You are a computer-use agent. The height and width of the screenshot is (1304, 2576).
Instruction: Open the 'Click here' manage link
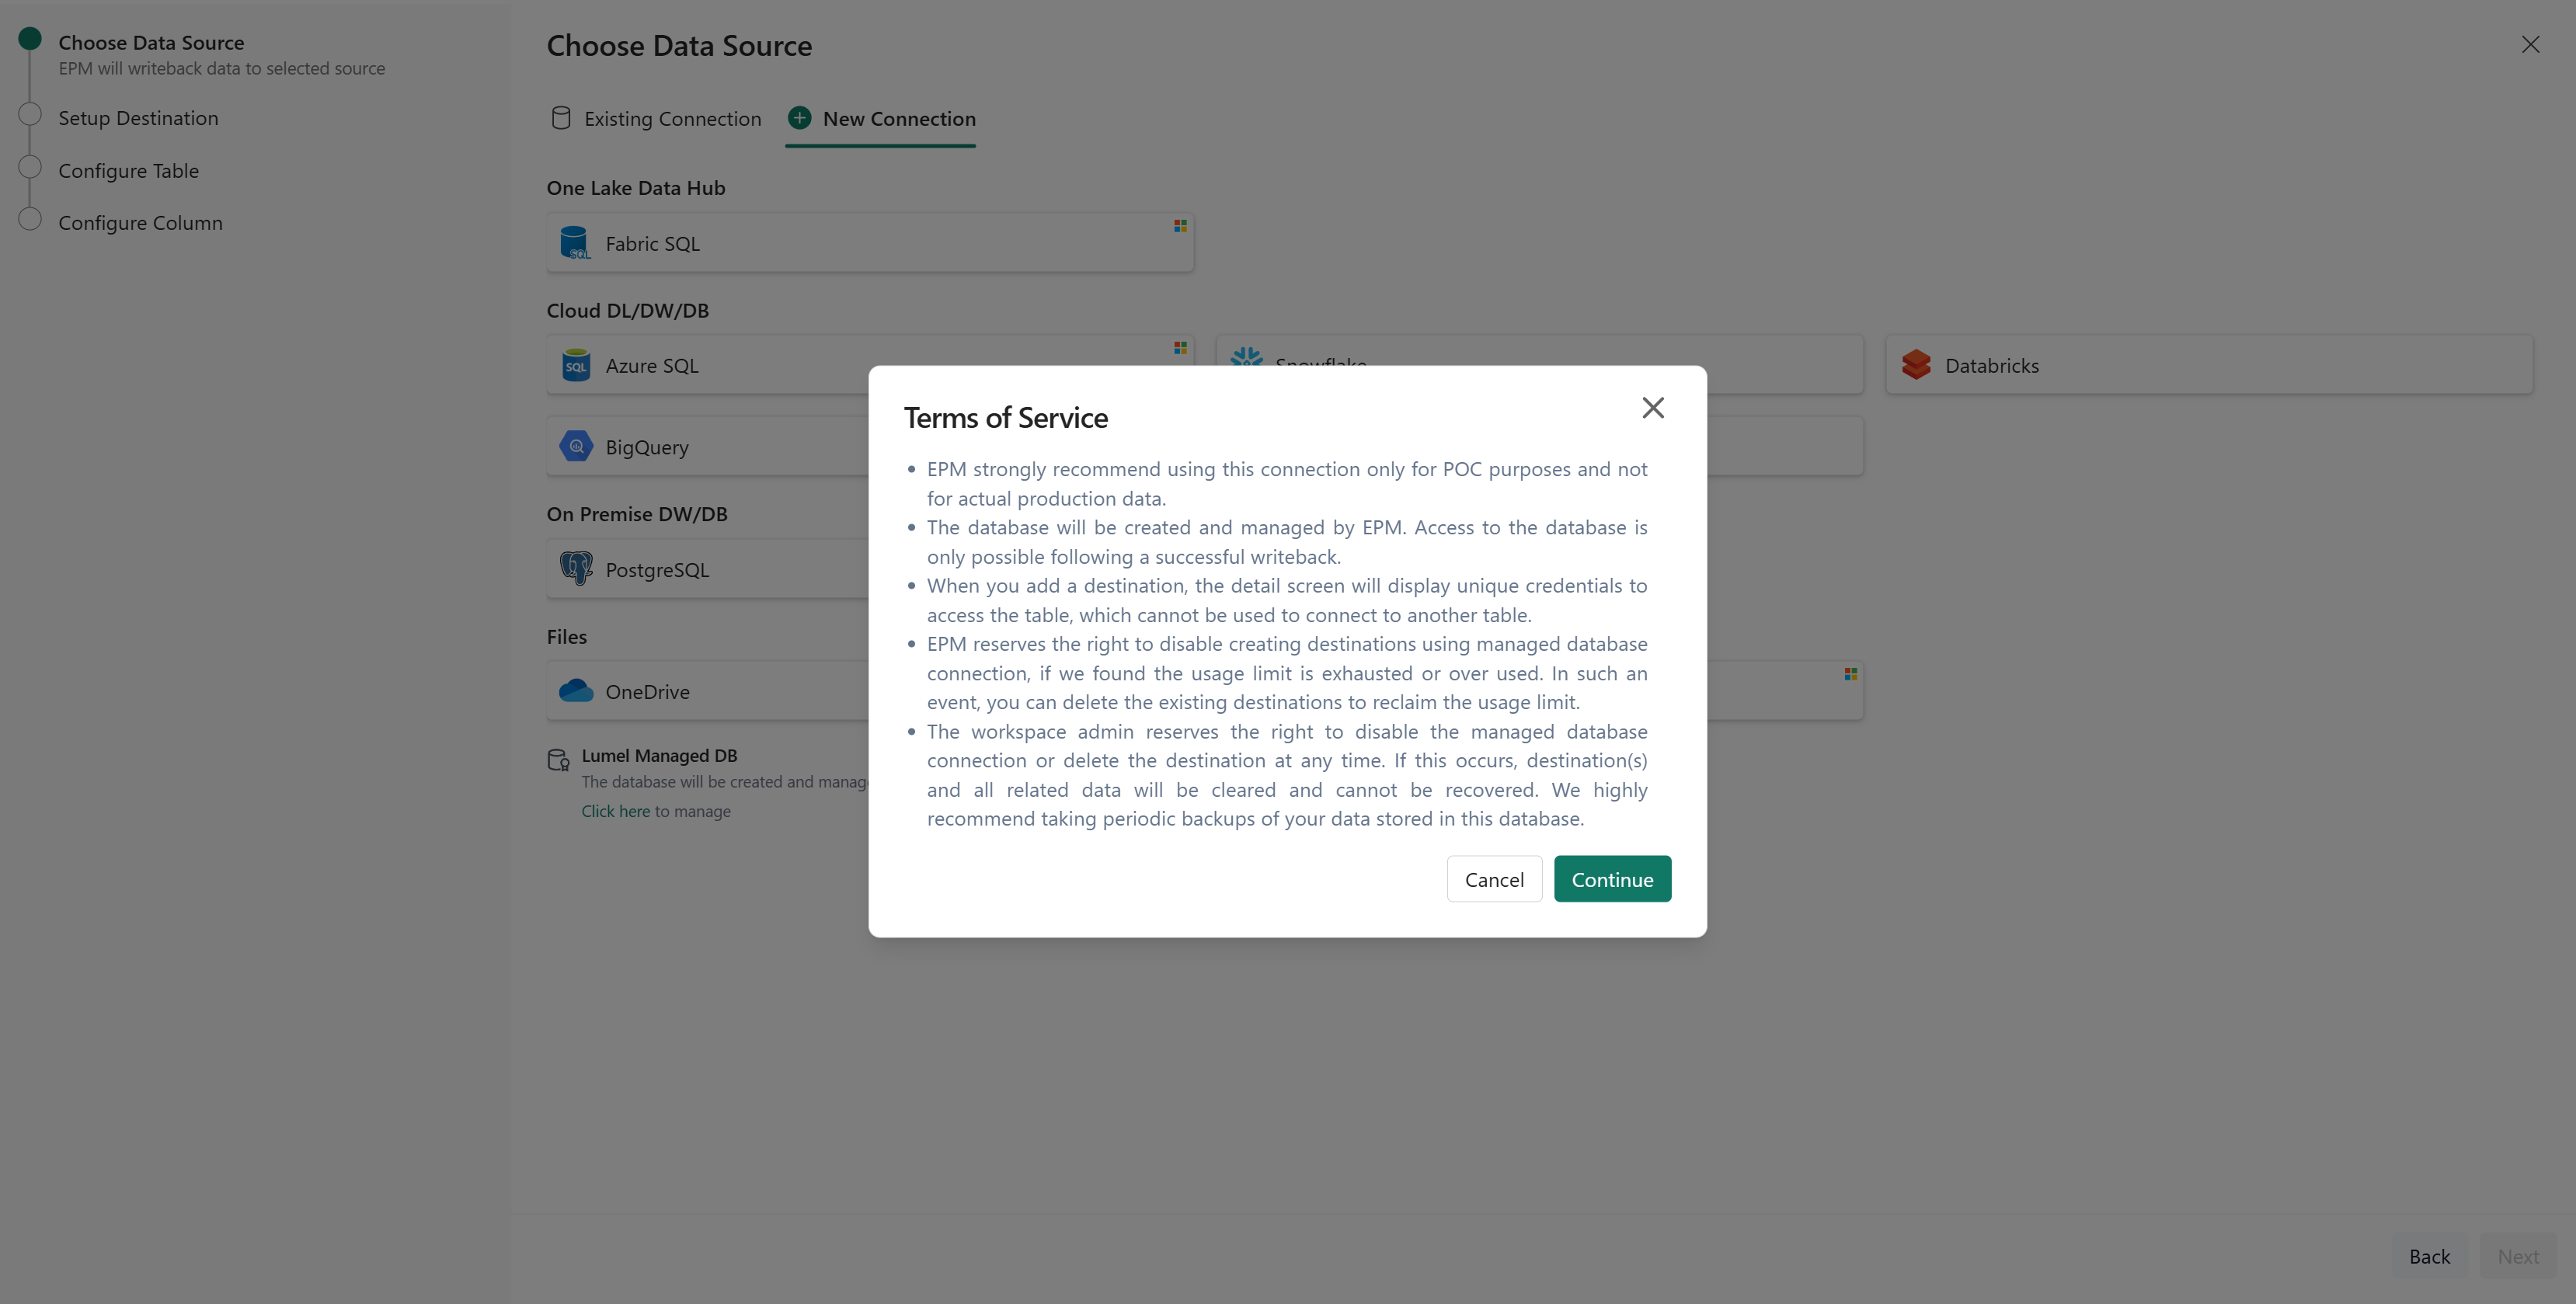(615, 811)
